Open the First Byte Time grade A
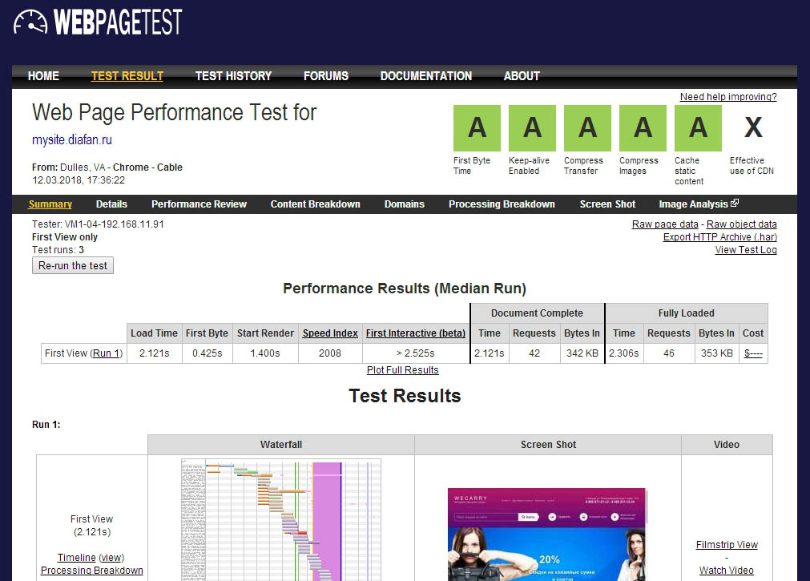 pos(477,127)
